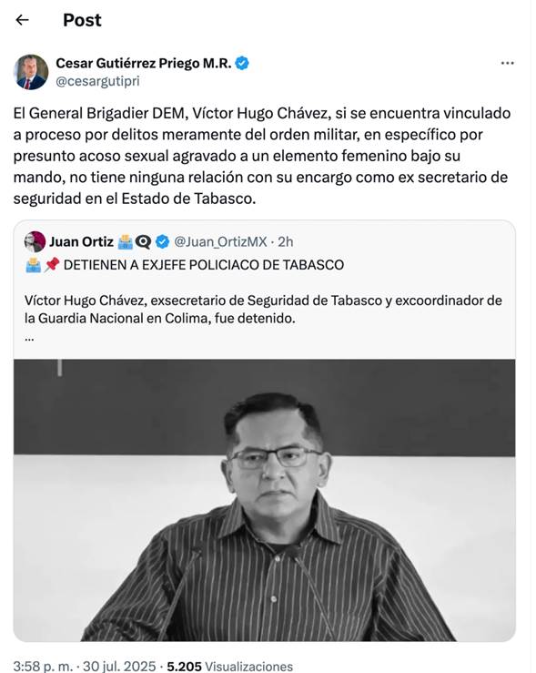This screenshot has height=673, width=536.
Task: Open the three-dot more options menu
Action: click(507, 63)
